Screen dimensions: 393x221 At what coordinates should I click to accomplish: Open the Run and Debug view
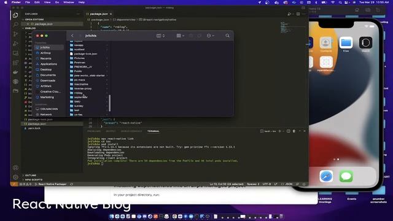point(15,44)
